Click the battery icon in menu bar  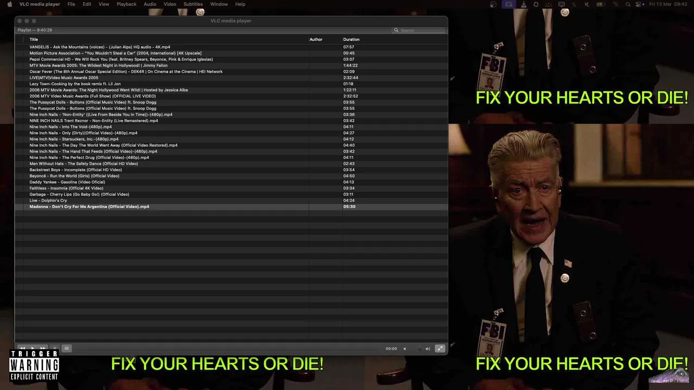(x=601, y=4)
